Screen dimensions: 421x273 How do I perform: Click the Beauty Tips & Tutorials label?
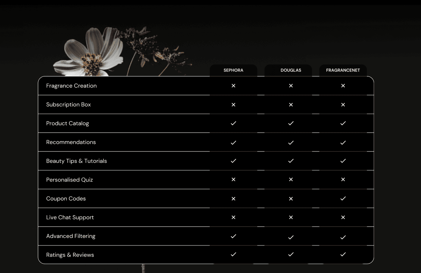pyautogui.click(x=77, y=161)
